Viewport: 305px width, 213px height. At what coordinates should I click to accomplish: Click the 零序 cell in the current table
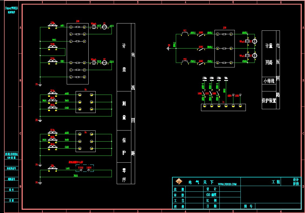pos(124,175)
